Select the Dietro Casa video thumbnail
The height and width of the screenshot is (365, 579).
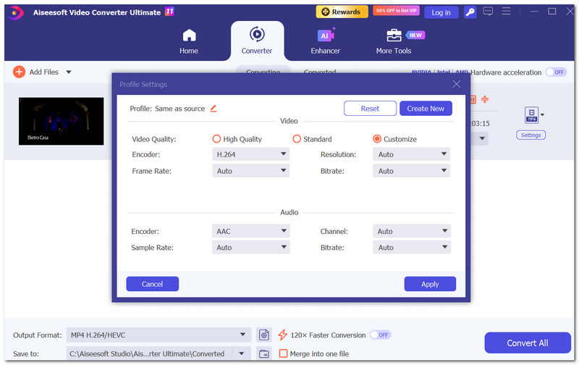(62, 121)
